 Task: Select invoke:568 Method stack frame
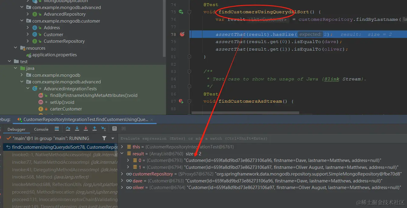coord(60,177)
